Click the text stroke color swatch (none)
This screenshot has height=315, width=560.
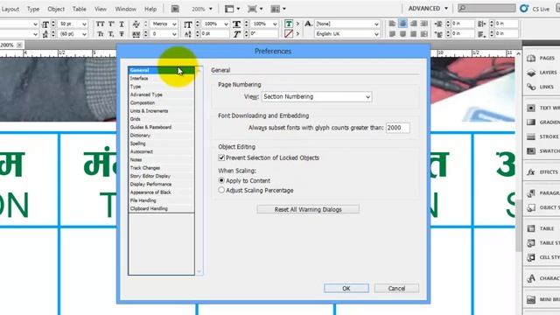(289, 34)
